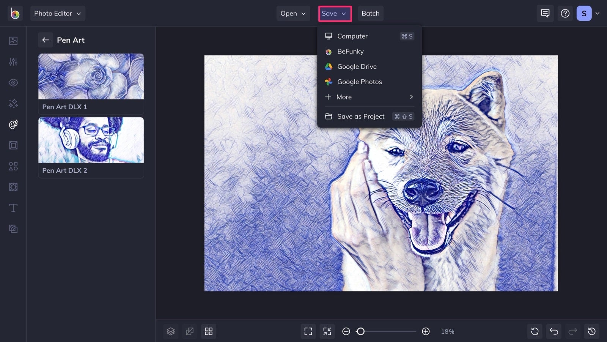This screenshot has height=342, width=607.
Task: Click the Batch button
Action: tap(371, 13)
